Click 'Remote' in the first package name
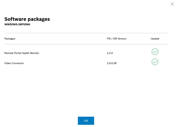This screenshot has width=176, height=127. coord(9,53)
